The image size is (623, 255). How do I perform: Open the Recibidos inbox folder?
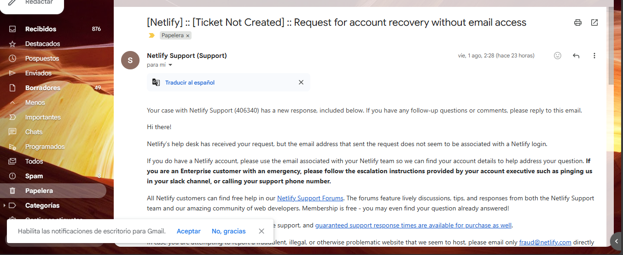[41, 29]
